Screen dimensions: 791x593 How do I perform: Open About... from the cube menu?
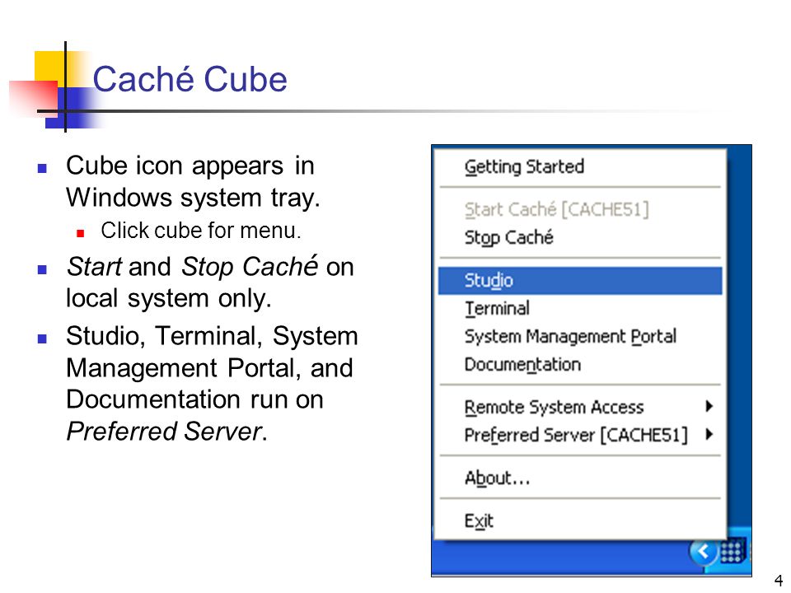[579, 478]
